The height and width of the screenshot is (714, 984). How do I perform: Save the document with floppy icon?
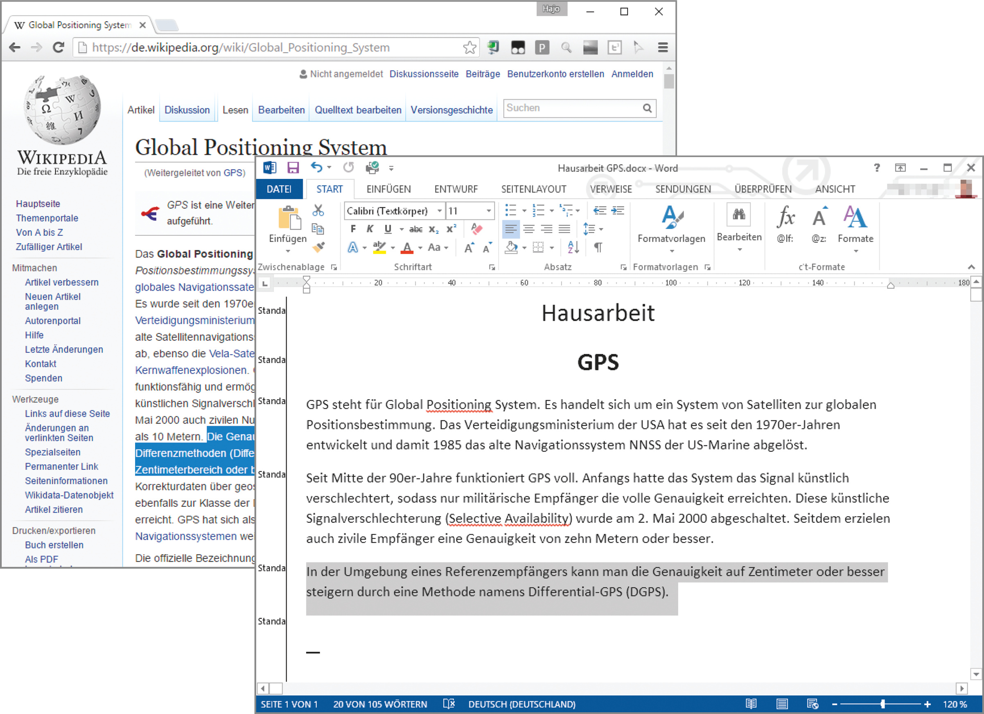pos(293,167)
